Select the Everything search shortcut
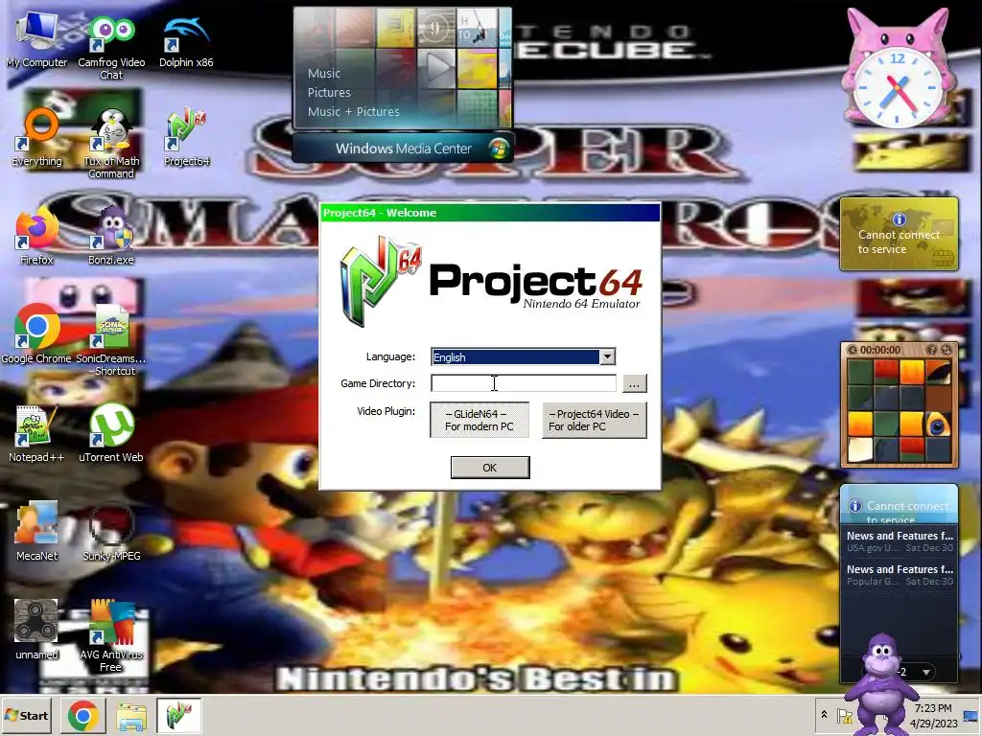This screenshot has width=982, height=736. coord(36,138)
